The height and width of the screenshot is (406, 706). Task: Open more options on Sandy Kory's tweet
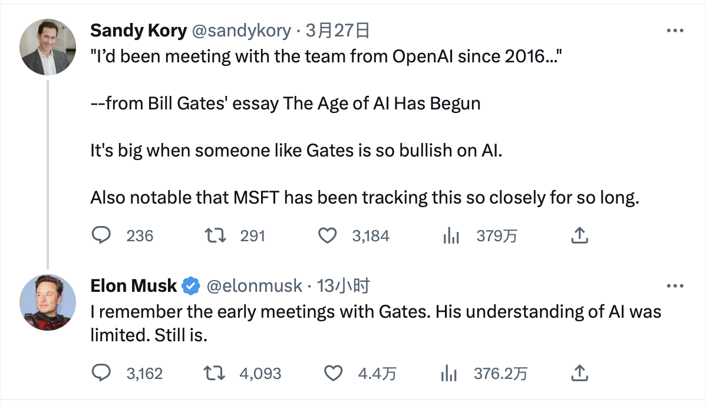pos(675,31)
